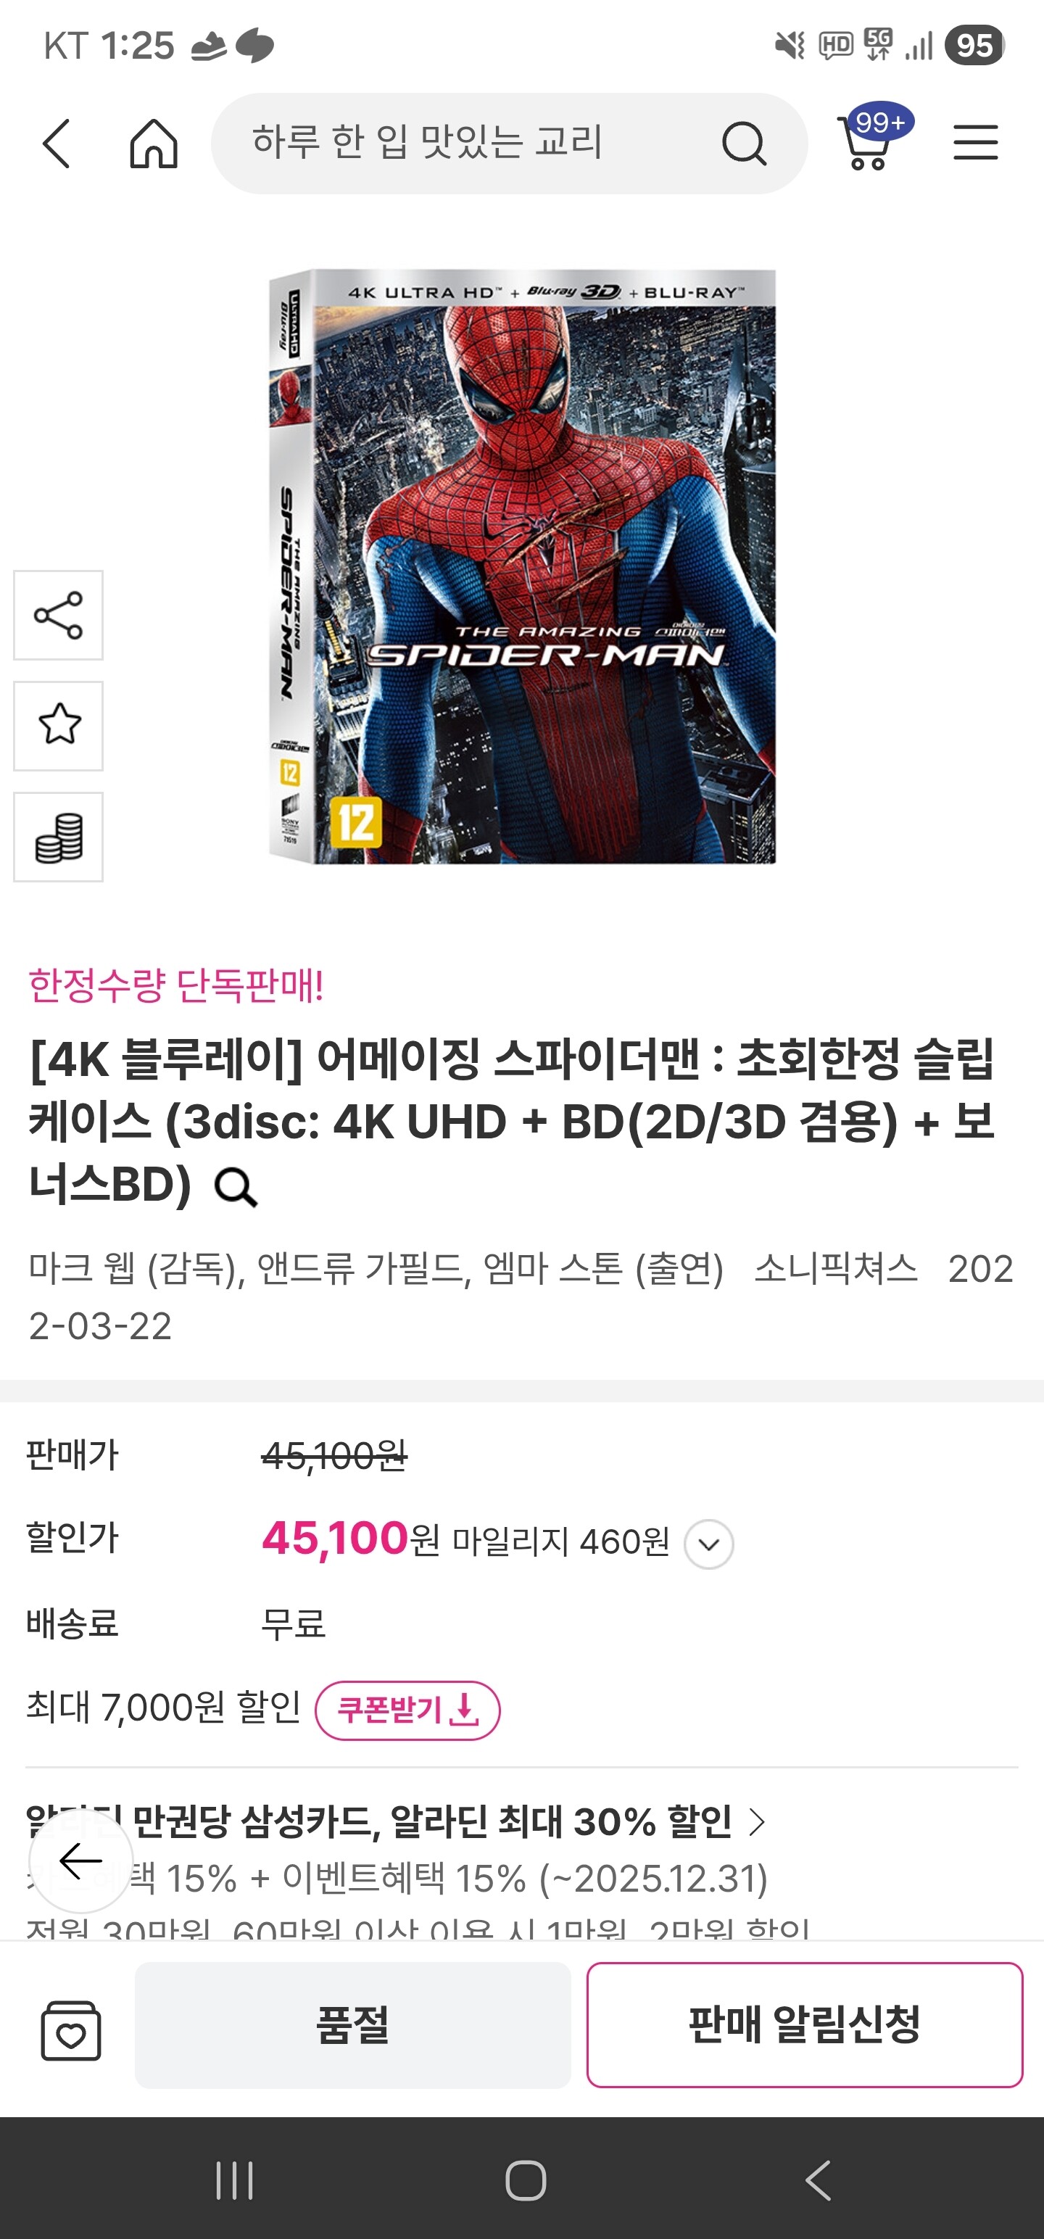Save item with heart box wishlist icon
The height and width of the screenshot is (2239, 1044).
[x=70, y=2029]
